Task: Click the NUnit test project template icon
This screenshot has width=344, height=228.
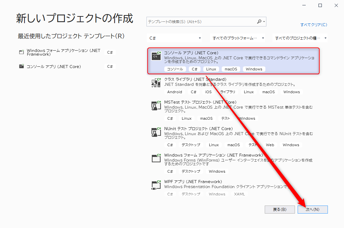Action: tap(156, 132)
